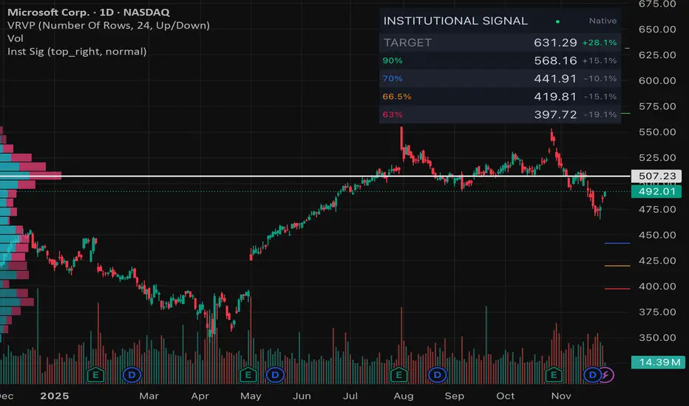The height and width of the screenshot is (406, 689).
Task: Select the most recent dividend D marker
Action: [592, 375]
